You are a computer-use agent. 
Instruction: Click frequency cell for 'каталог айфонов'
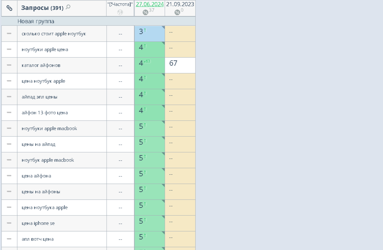click(120, 65)
